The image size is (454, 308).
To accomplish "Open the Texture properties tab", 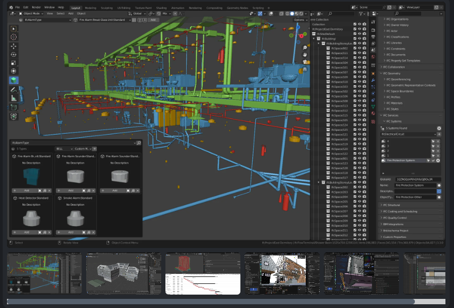I will point(373,122).
